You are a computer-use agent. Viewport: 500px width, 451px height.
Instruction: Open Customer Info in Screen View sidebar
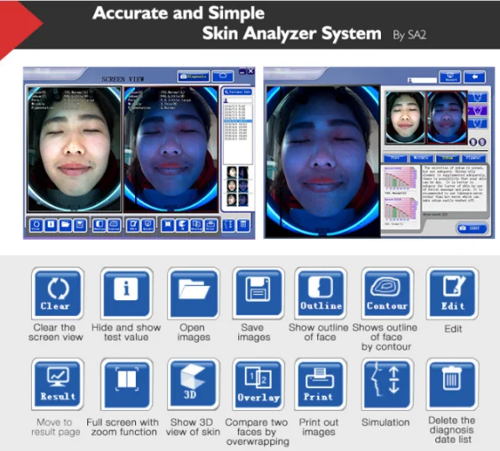tap(237, 92)
